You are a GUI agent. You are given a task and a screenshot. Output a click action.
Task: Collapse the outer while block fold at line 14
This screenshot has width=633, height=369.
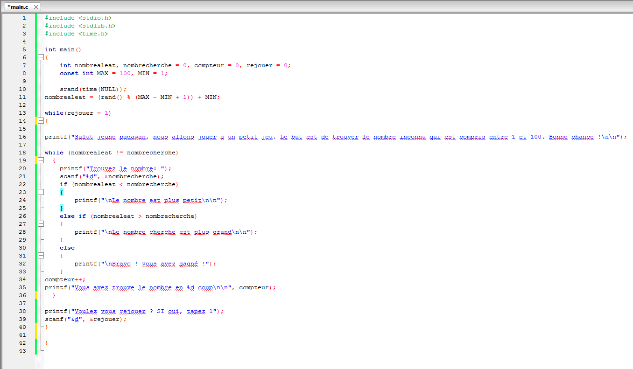point(41,121)
